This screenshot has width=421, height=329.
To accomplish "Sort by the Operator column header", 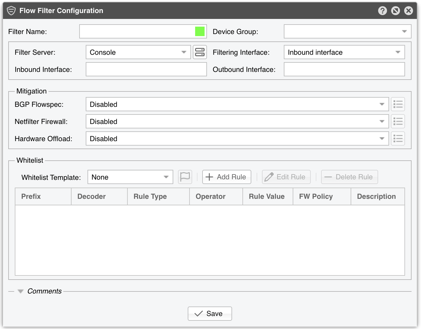I will pyautogui.click(x=216, y=196).
